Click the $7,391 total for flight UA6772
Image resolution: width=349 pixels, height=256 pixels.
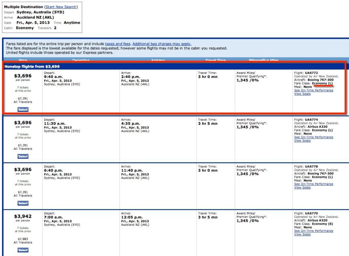pos(23,98)
